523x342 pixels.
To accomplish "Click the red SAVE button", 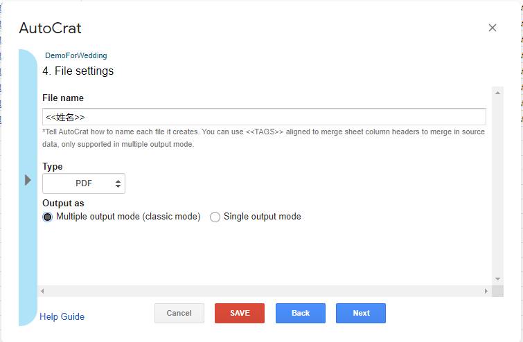I will (240, 313).
